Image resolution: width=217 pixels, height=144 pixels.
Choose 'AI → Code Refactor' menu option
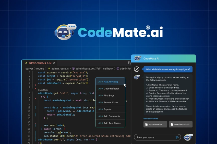(x=110, y=89)
